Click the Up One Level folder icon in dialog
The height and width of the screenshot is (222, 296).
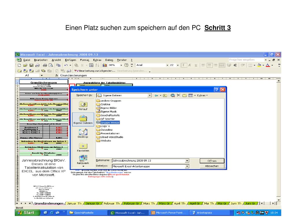pyautogui.click(x=165, y=95)
